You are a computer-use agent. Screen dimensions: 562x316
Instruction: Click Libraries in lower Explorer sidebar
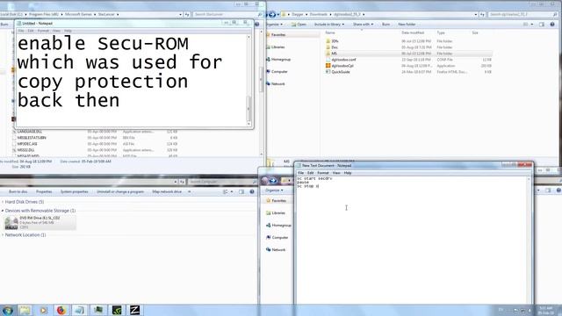pos(276,212)
